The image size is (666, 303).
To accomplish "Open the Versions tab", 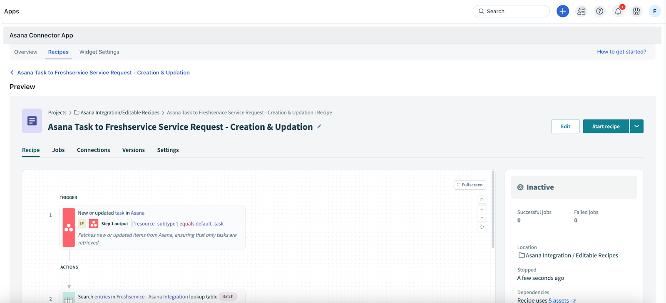I will (x=134, y=150).
